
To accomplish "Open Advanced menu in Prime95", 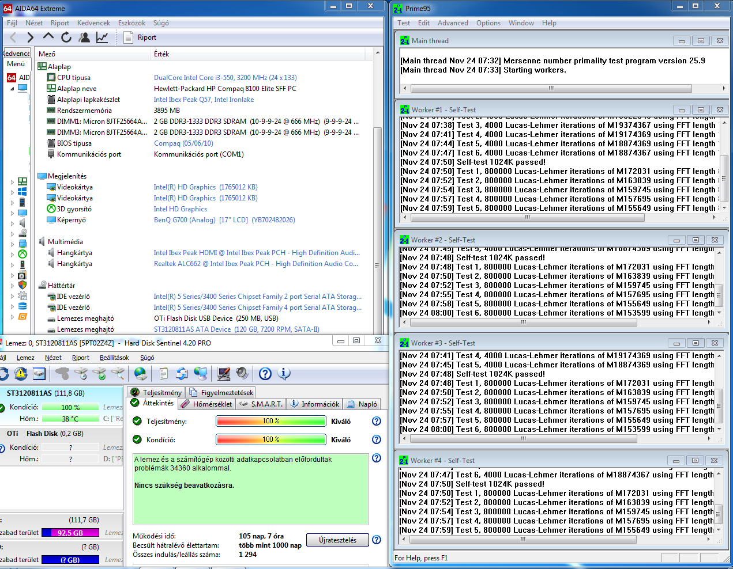I will coord(453,23).
